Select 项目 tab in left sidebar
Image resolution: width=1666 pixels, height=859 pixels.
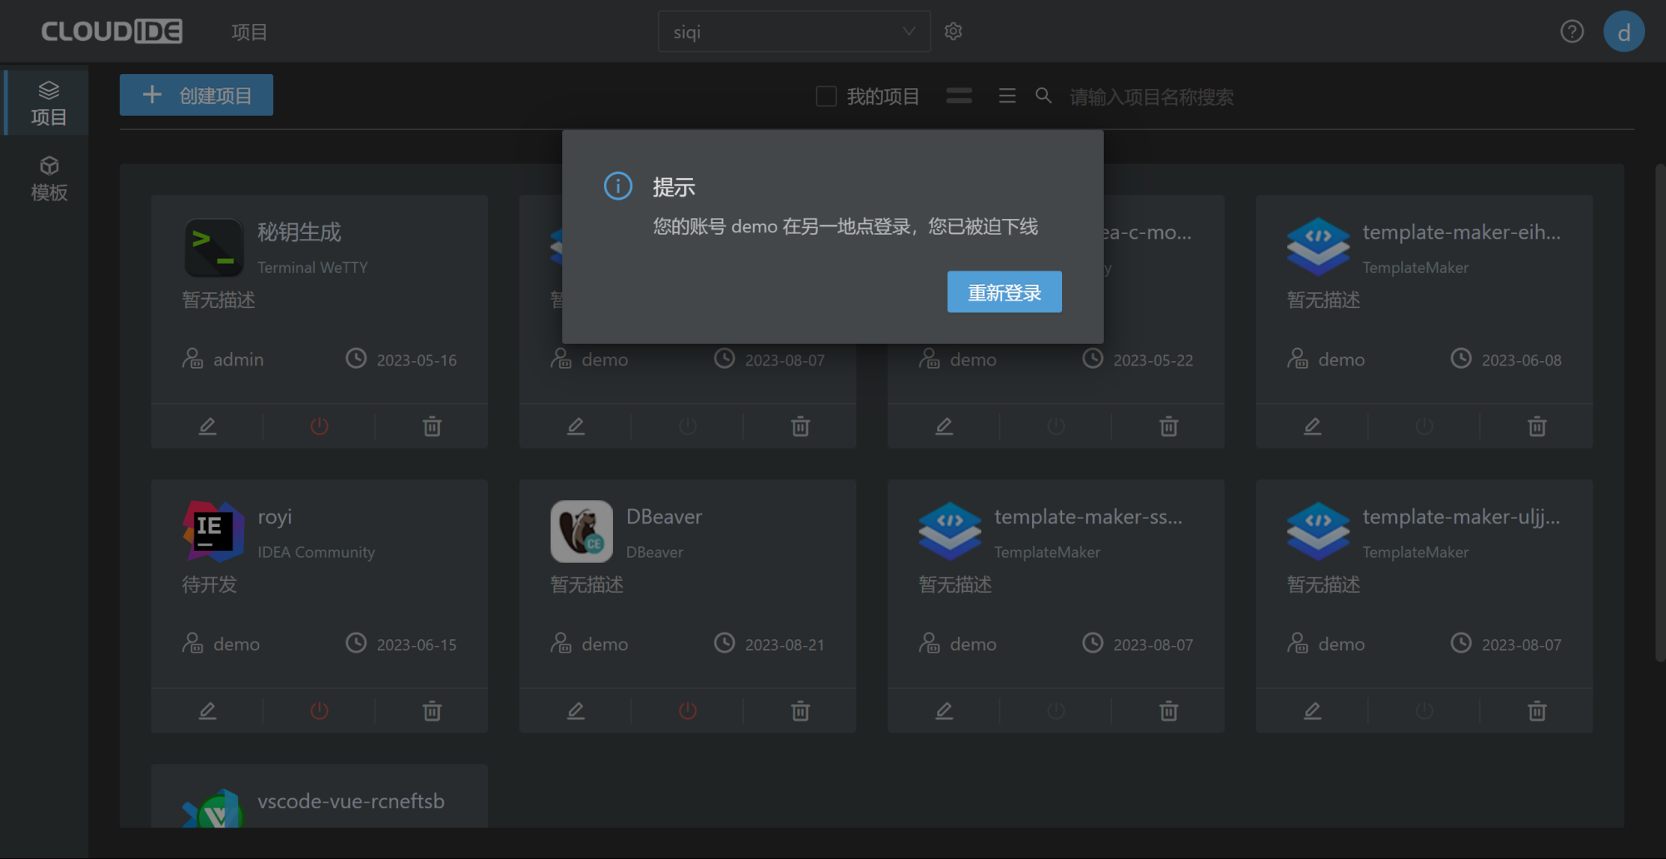(x=48, y=103)
